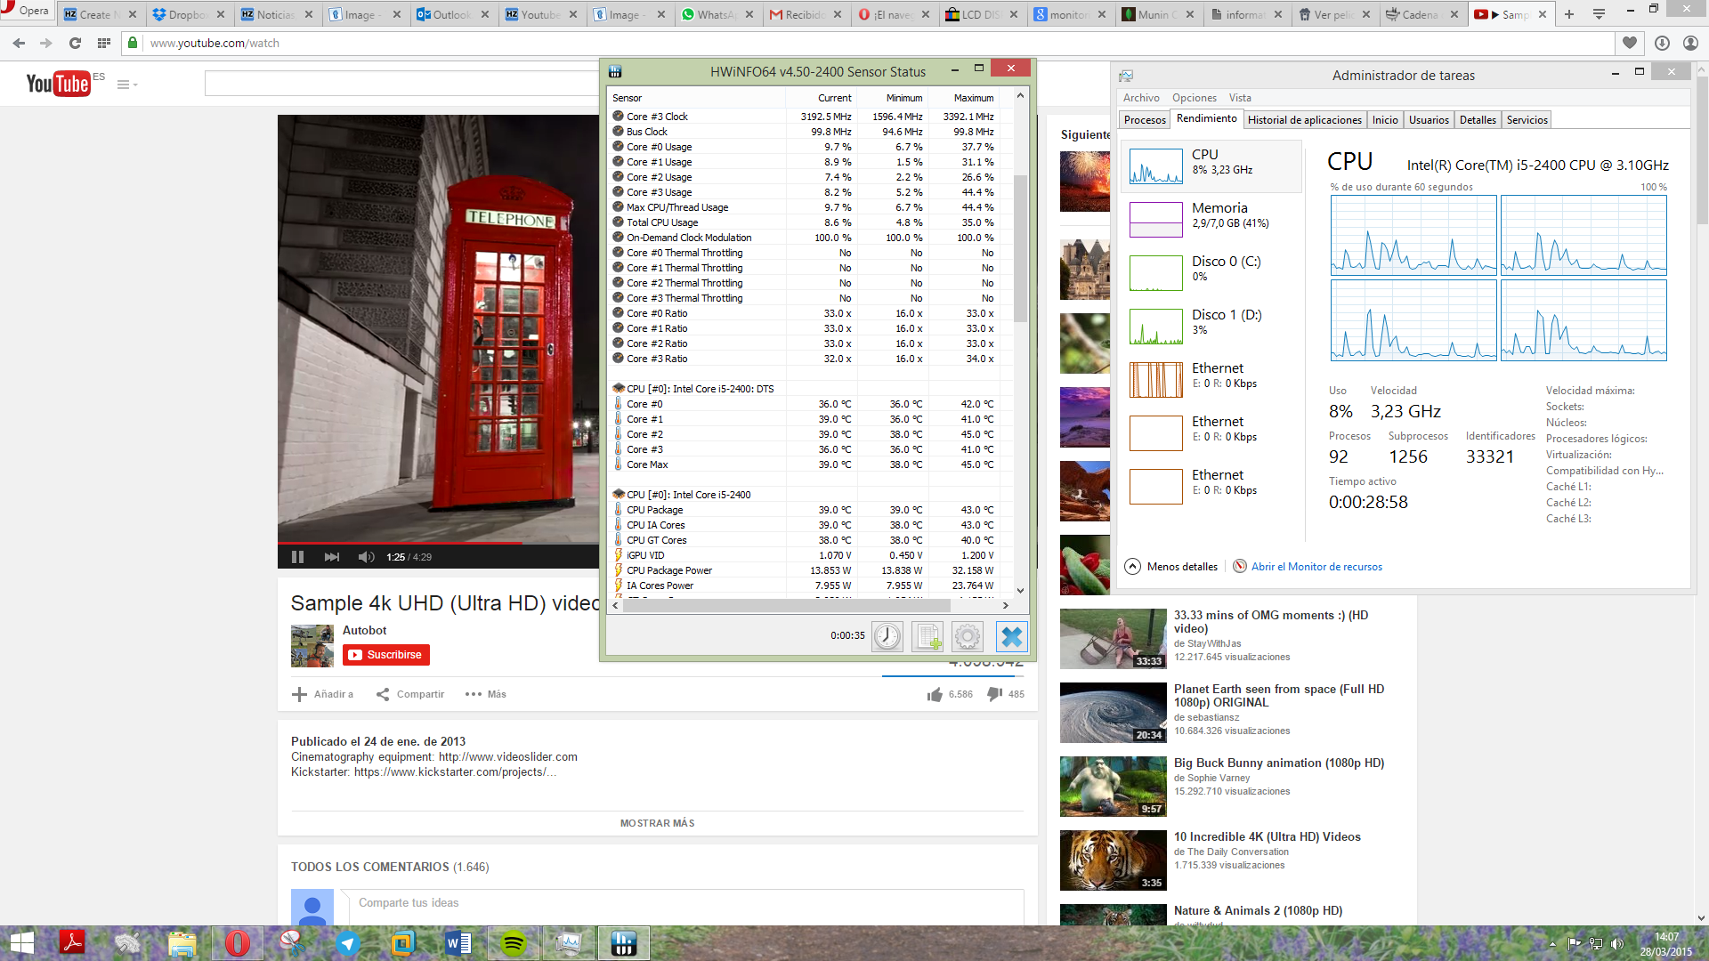Open Planet Earth seen from space thumbnail

[x=1113, y=713]
